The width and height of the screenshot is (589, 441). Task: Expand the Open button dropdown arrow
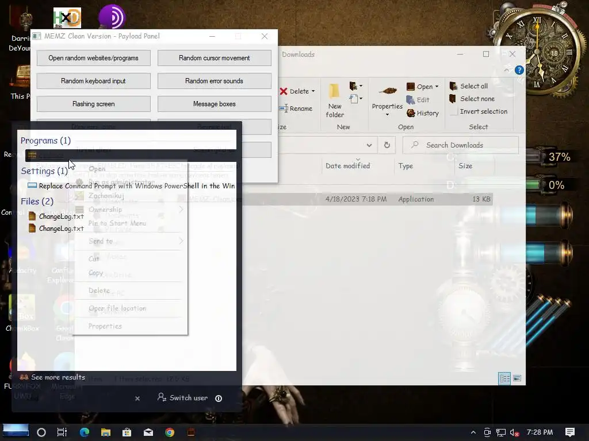(x=437, y=87)
